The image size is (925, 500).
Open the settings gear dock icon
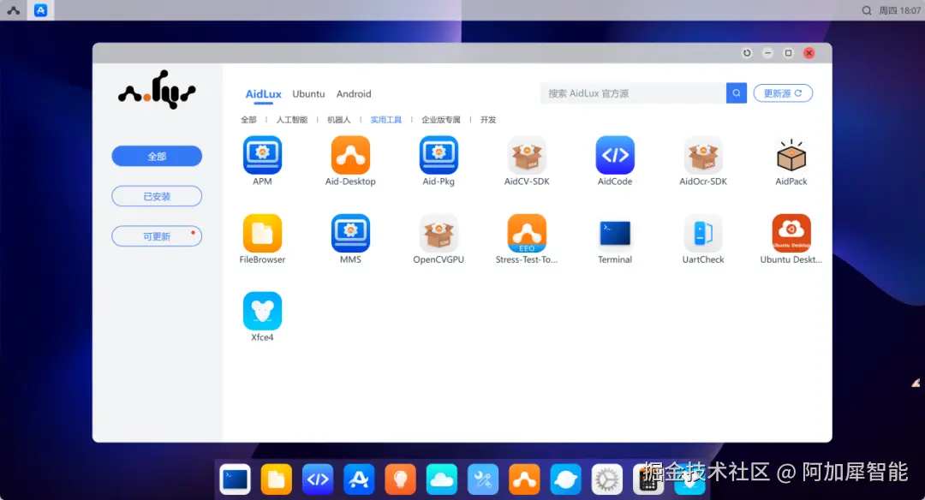click(x=606, y=479)
